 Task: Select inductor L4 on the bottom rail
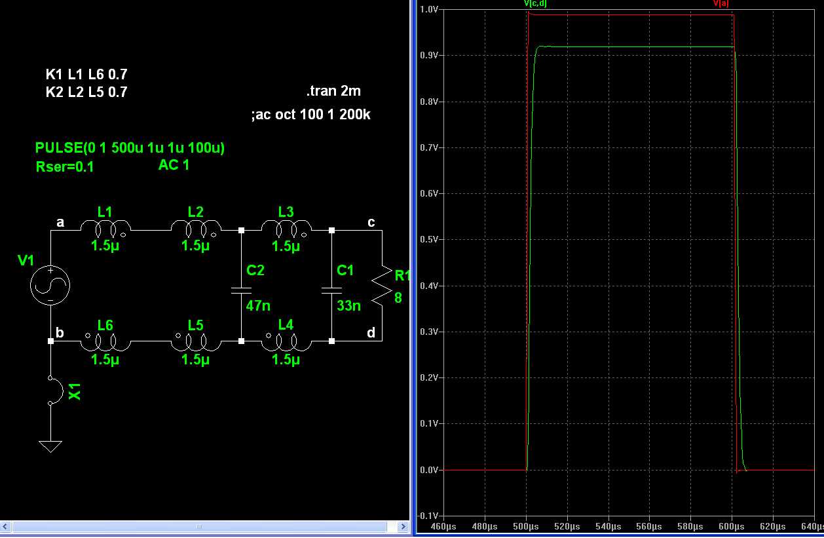[x=286, y=341]
